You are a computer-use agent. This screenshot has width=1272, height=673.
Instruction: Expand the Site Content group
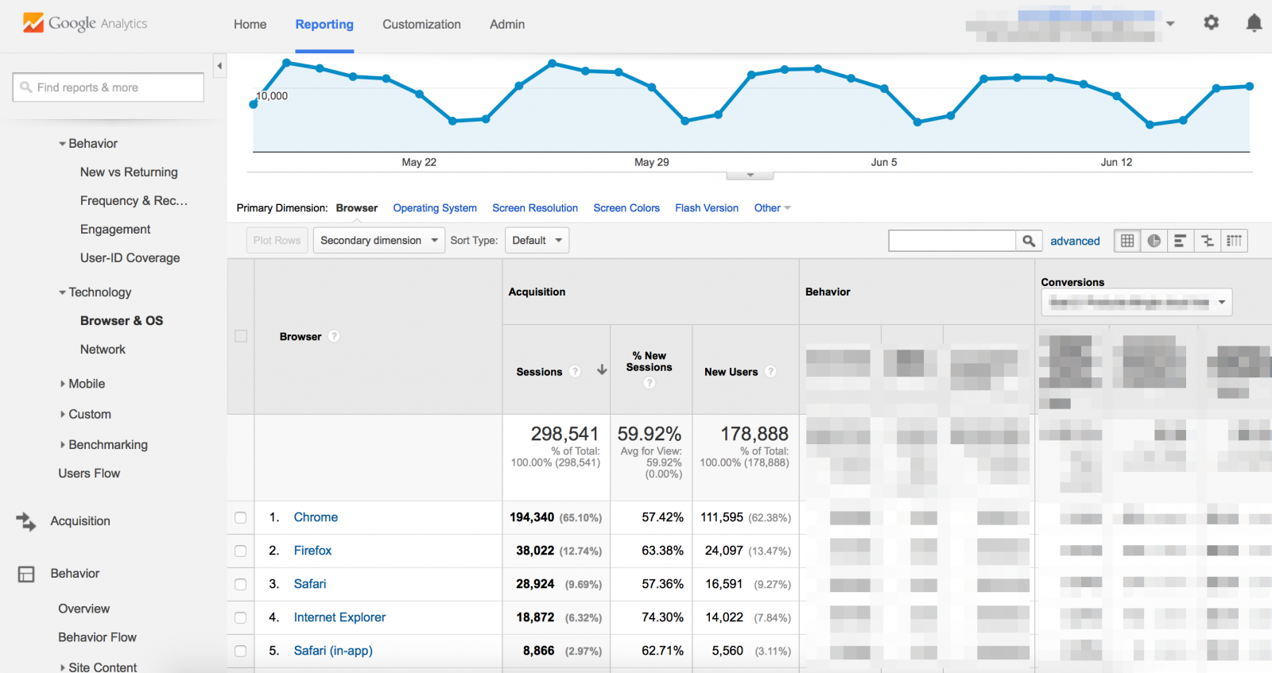click(x=63, y=667)
